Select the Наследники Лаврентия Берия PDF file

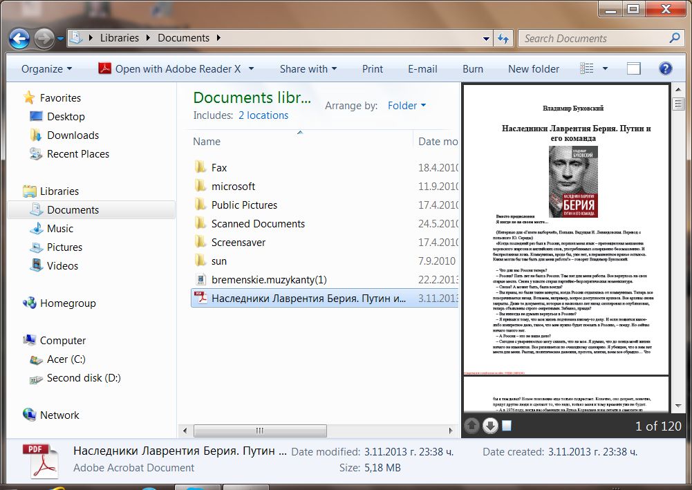pyautogui.click(x=324, y=298)
